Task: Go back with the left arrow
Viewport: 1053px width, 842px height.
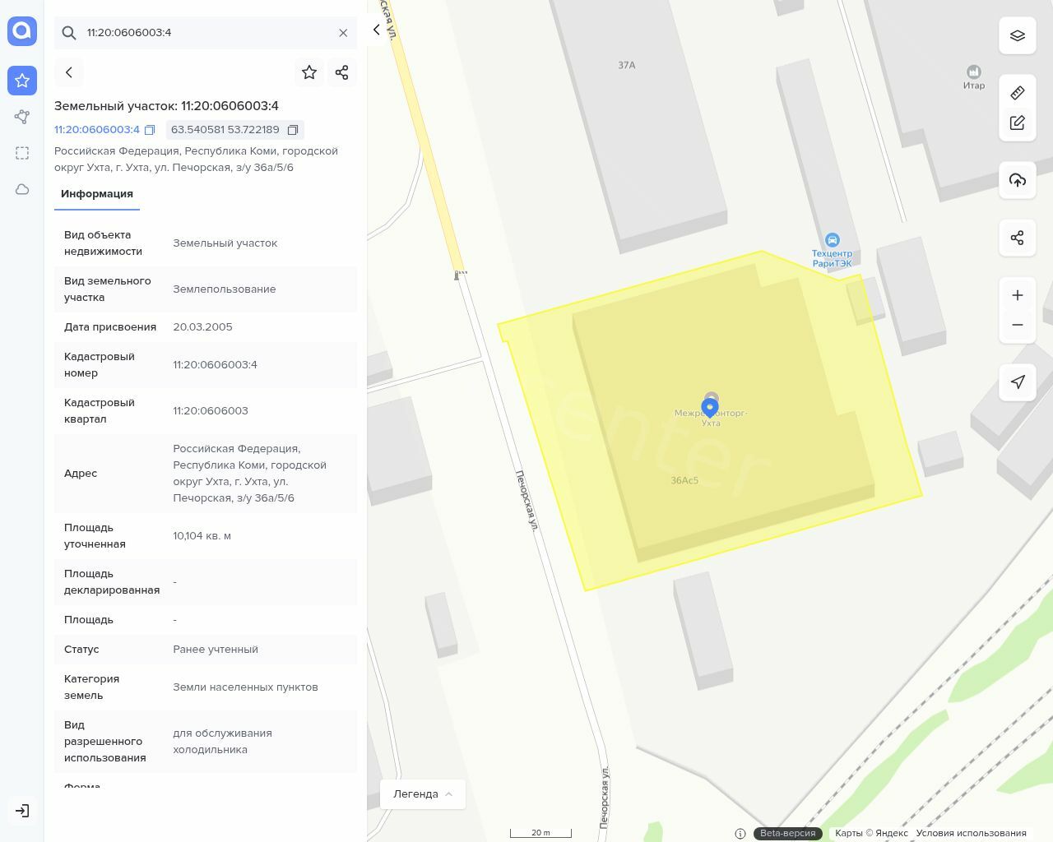Action: 69,72
